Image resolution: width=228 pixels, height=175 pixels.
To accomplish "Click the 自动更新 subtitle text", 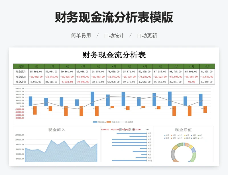I will coord(147,36).
